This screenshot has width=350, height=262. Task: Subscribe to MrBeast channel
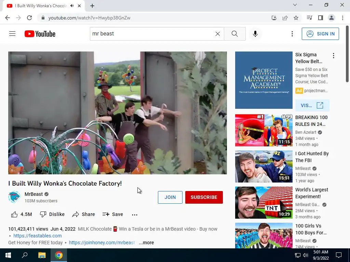[x=204, y=197]
